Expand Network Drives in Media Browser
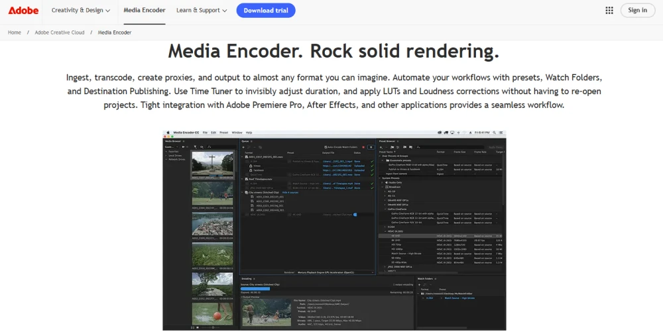Screen dimensions: 663x334 click(x=166, y=160)
